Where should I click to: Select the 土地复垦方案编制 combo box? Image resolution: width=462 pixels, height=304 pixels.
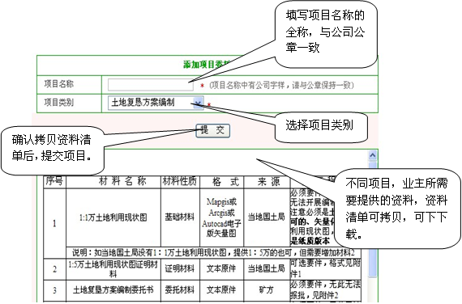coord(156,103)
